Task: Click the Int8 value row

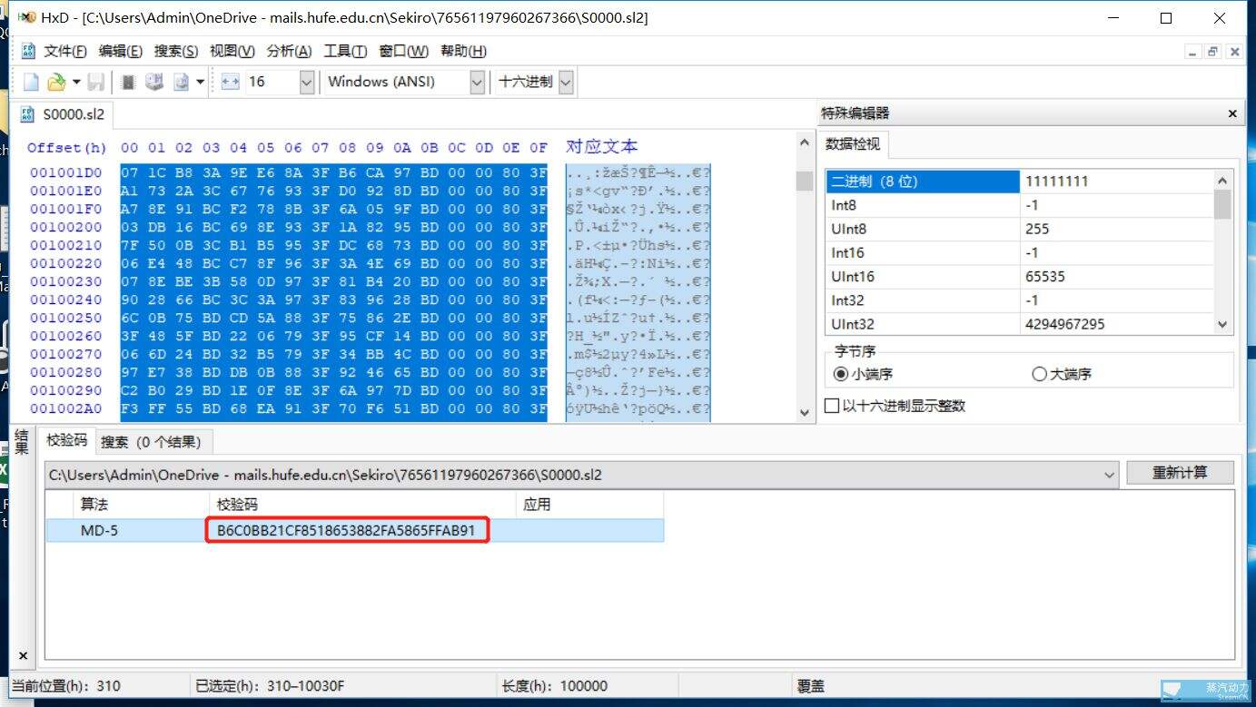Action: click(1020, 205)
